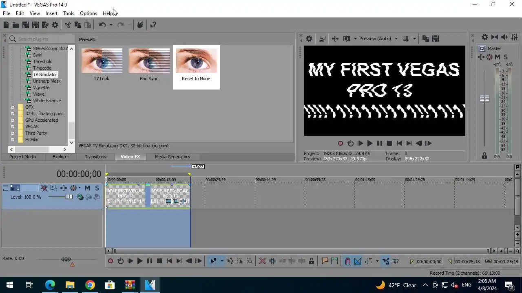Open the File menu
Image resolution: width=522 pixels, height=293 pixels.
pyautogui.click(x=7, y=13)
